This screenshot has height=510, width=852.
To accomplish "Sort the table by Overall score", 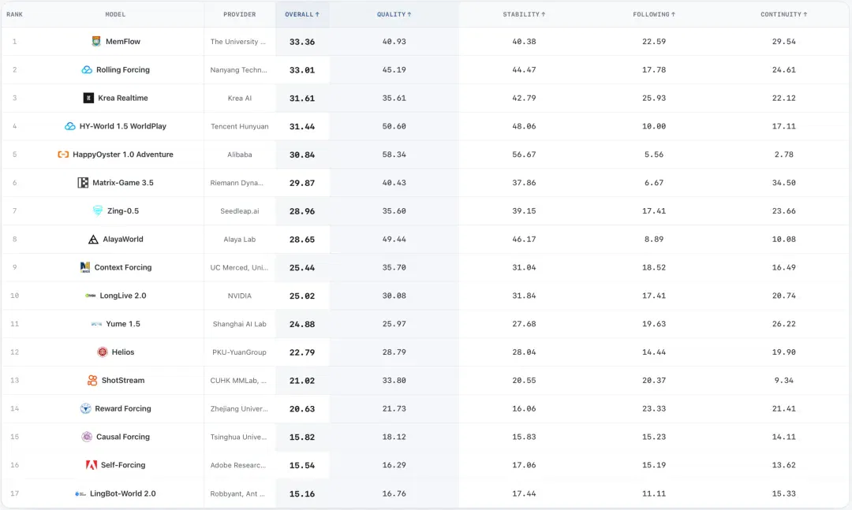I will coord(302,14).
